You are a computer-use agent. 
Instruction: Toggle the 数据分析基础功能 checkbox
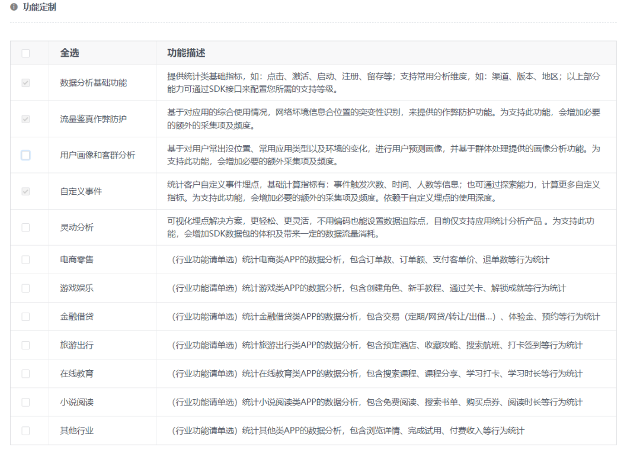pyautogui.click(x=25, y=83)
